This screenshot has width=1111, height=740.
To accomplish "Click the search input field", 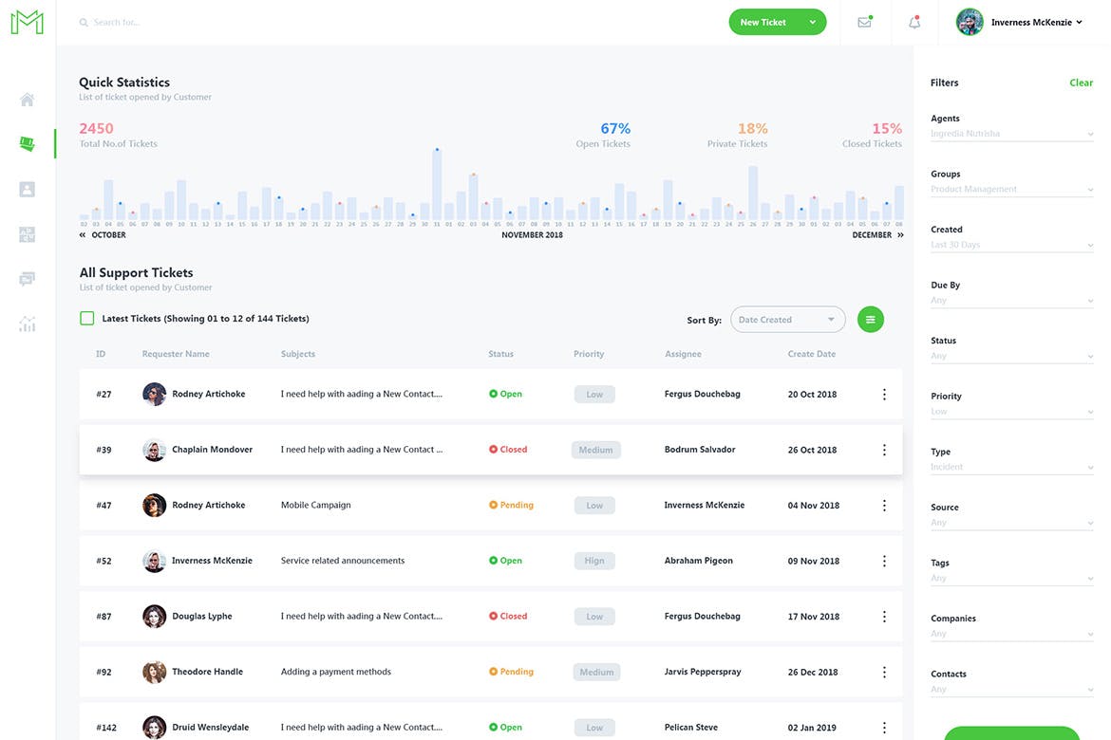I will (190, 23).
